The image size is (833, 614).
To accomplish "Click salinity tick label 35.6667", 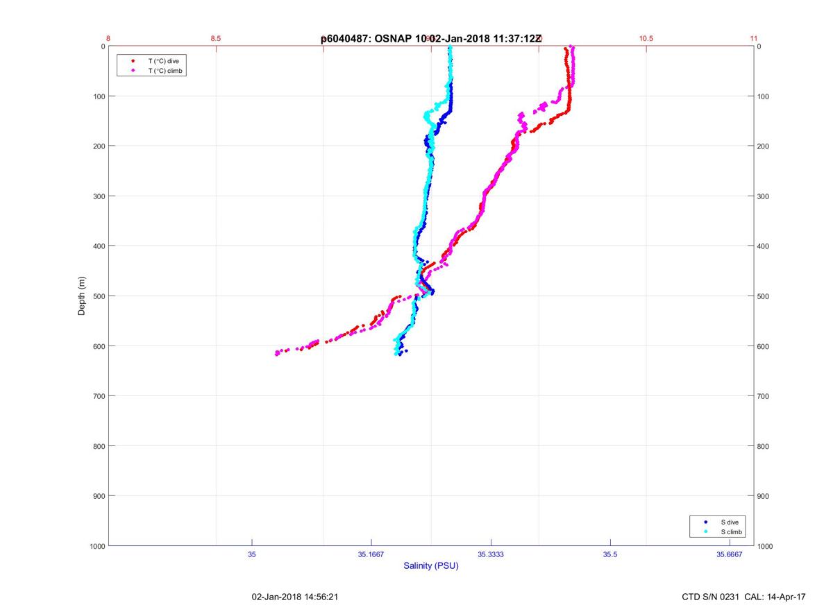I will click(730, 554).
